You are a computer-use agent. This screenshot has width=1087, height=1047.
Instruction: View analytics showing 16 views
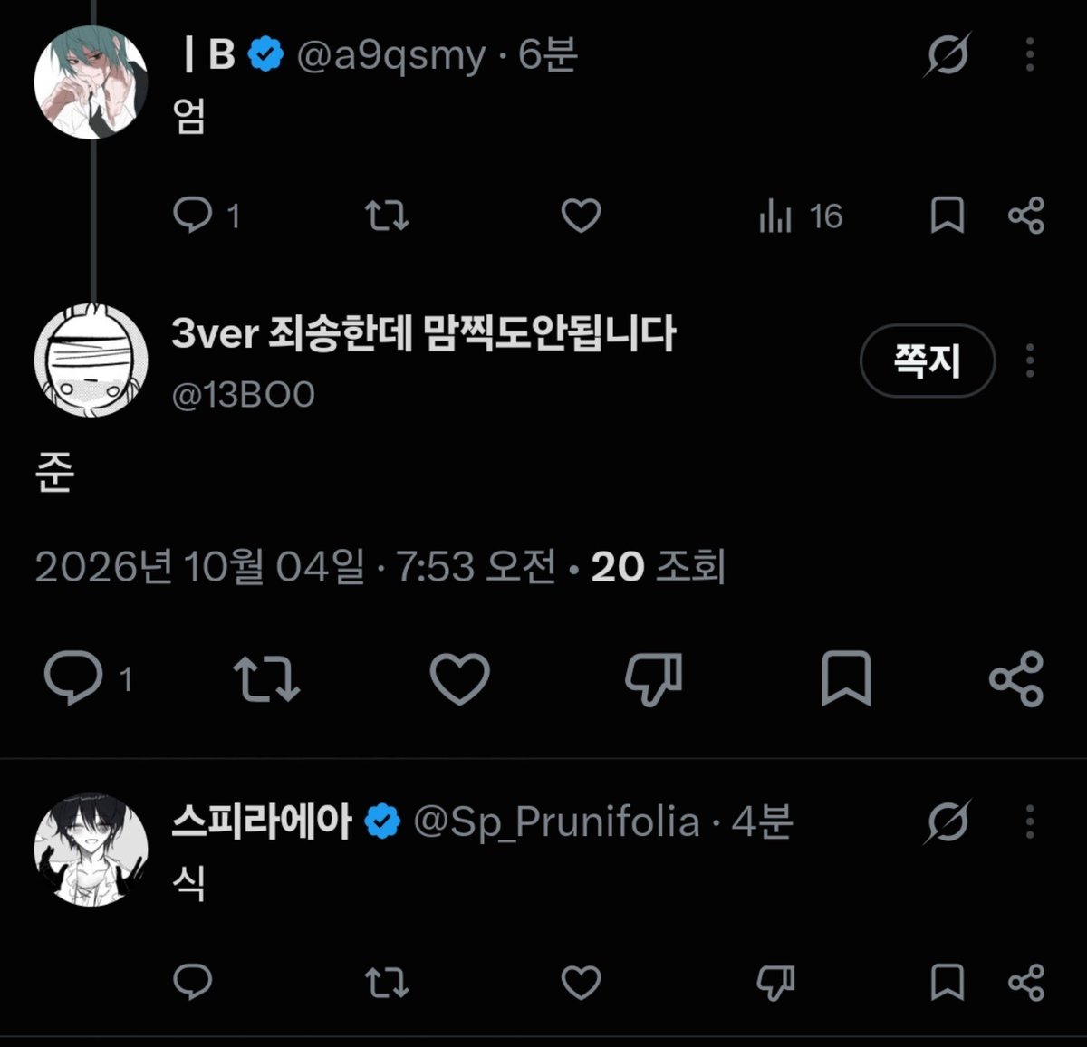click(801, 216)
